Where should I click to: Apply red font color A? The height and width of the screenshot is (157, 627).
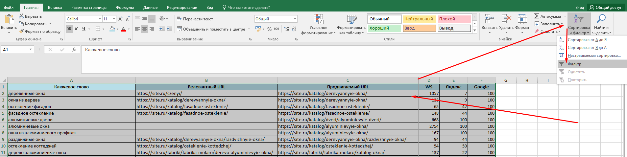click(x=123, y=29)
